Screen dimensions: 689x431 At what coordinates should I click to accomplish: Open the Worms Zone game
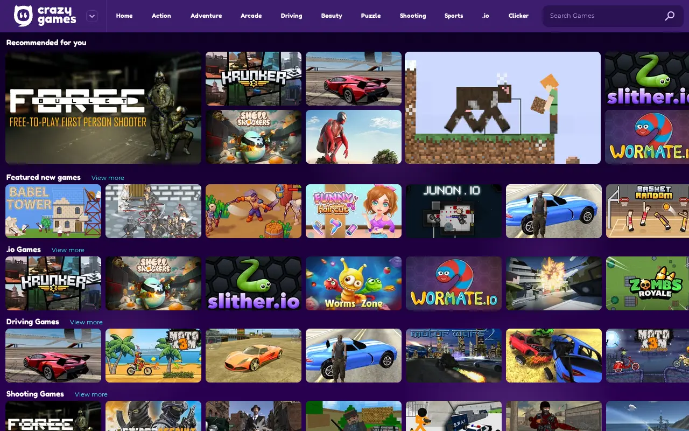pyautogui.click(x=354, y=283)
